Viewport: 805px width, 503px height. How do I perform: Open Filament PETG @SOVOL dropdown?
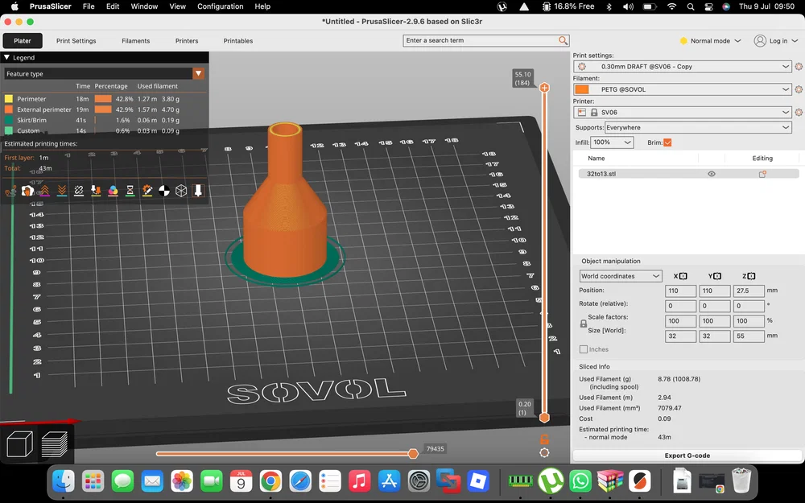pos(683,89)
